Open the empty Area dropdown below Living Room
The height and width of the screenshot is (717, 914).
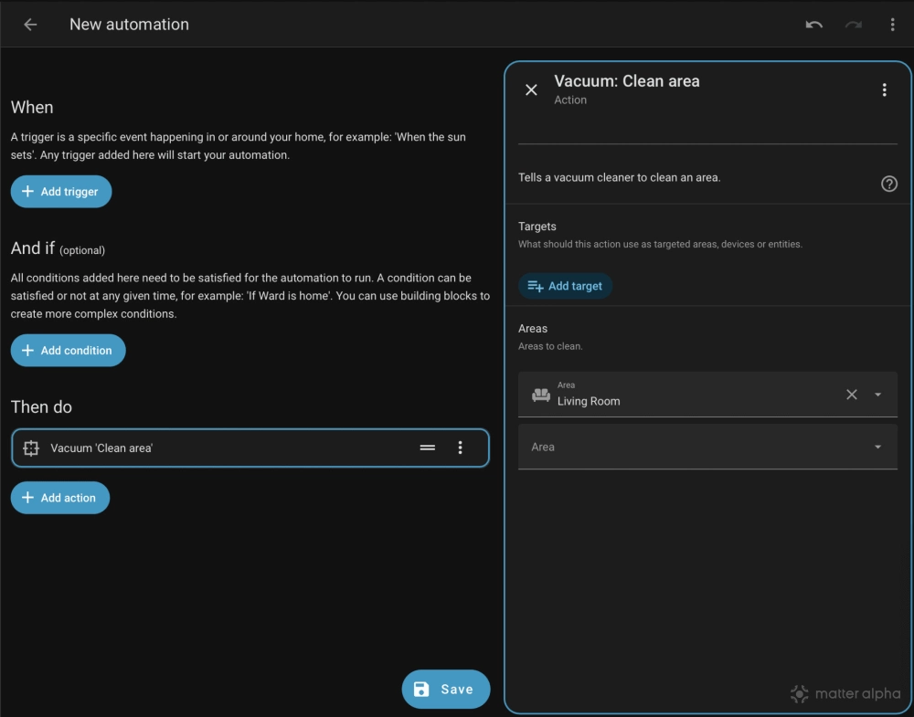[x=877, y=447]
